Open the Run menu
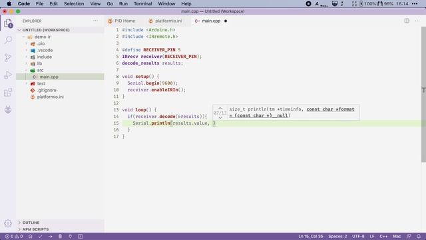 (x=123, y=4)
